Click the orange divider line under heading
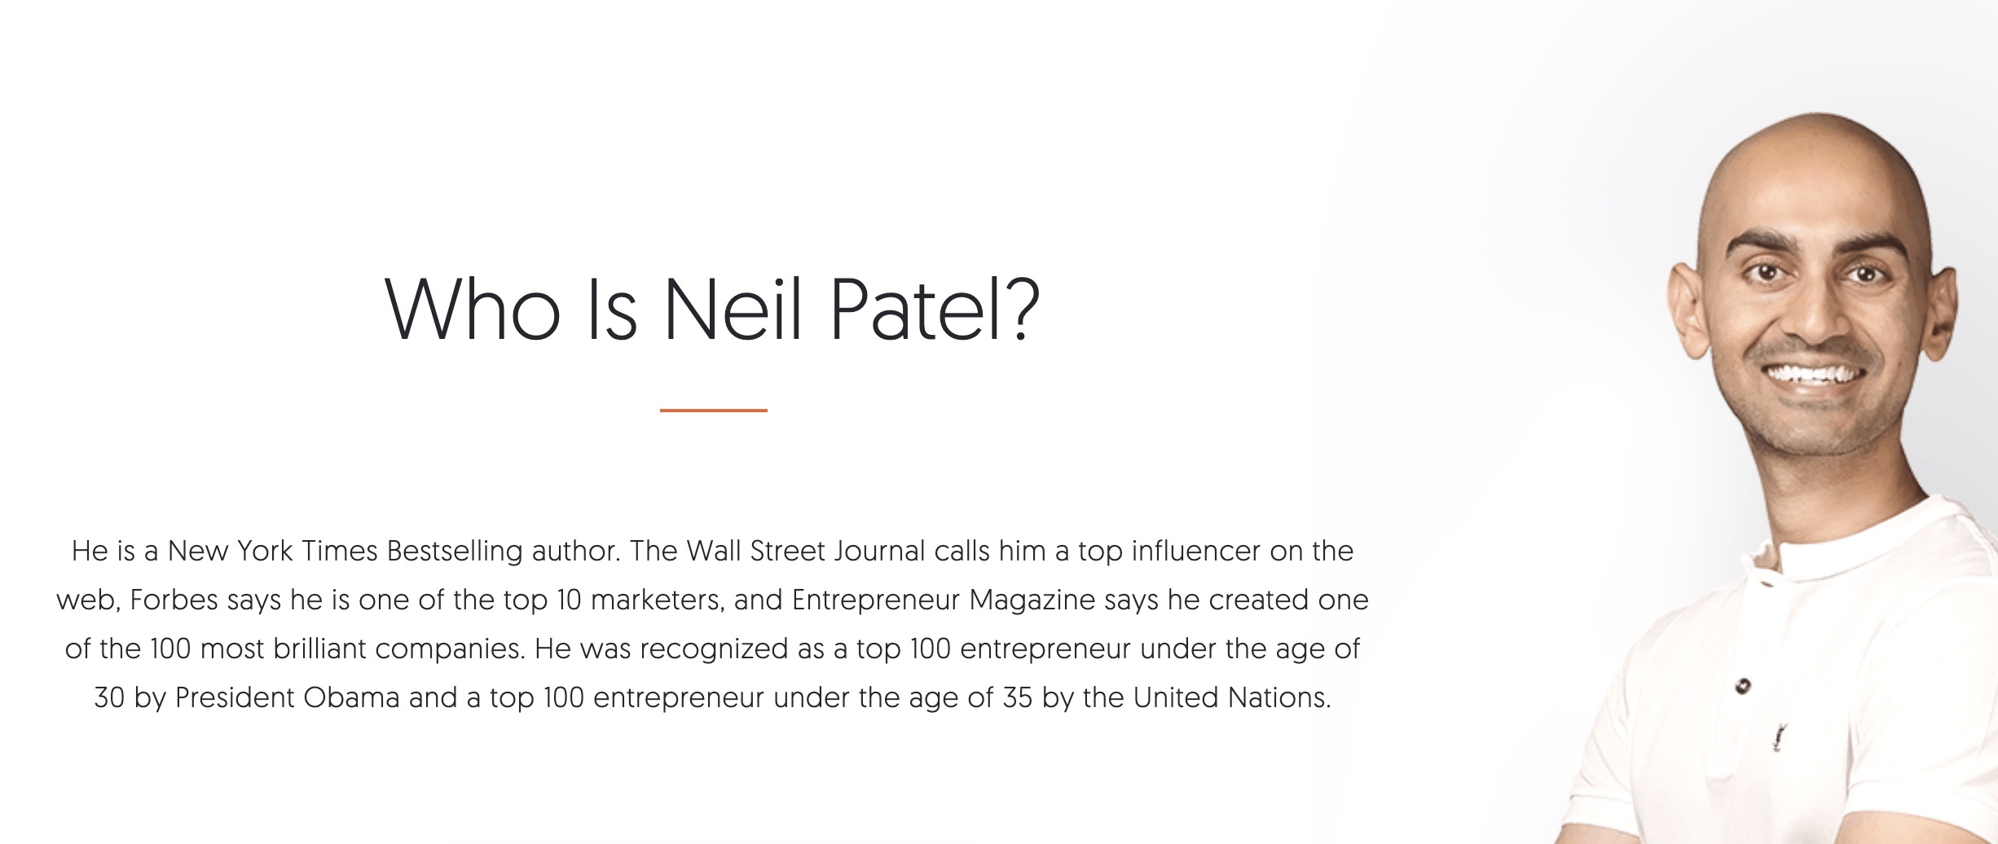This screenshot has width=1998, height=844. (714, 411)
